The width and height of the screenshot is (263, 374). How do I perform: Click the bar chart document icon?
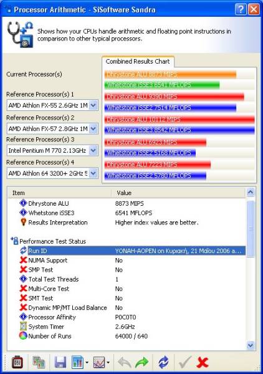coord(77,362)
